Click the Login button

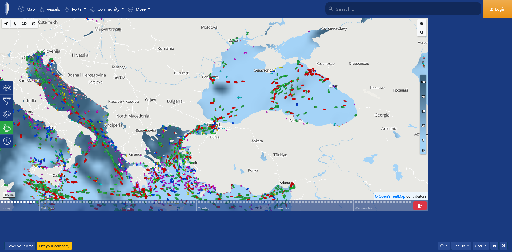(498, 9)
